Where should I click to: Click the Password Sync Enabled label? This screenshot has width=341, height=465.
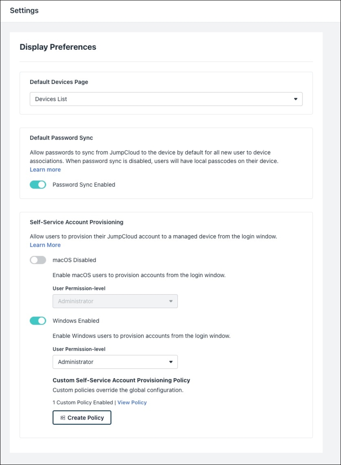point(84,185)
